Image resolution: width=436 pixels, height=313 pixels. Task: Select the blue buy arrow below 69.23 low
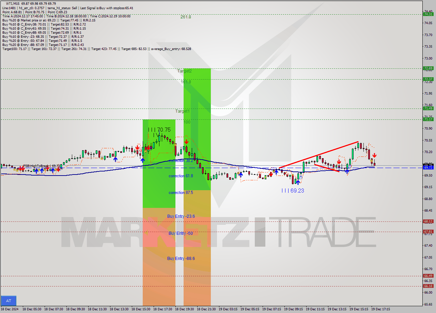coord(298,182)
